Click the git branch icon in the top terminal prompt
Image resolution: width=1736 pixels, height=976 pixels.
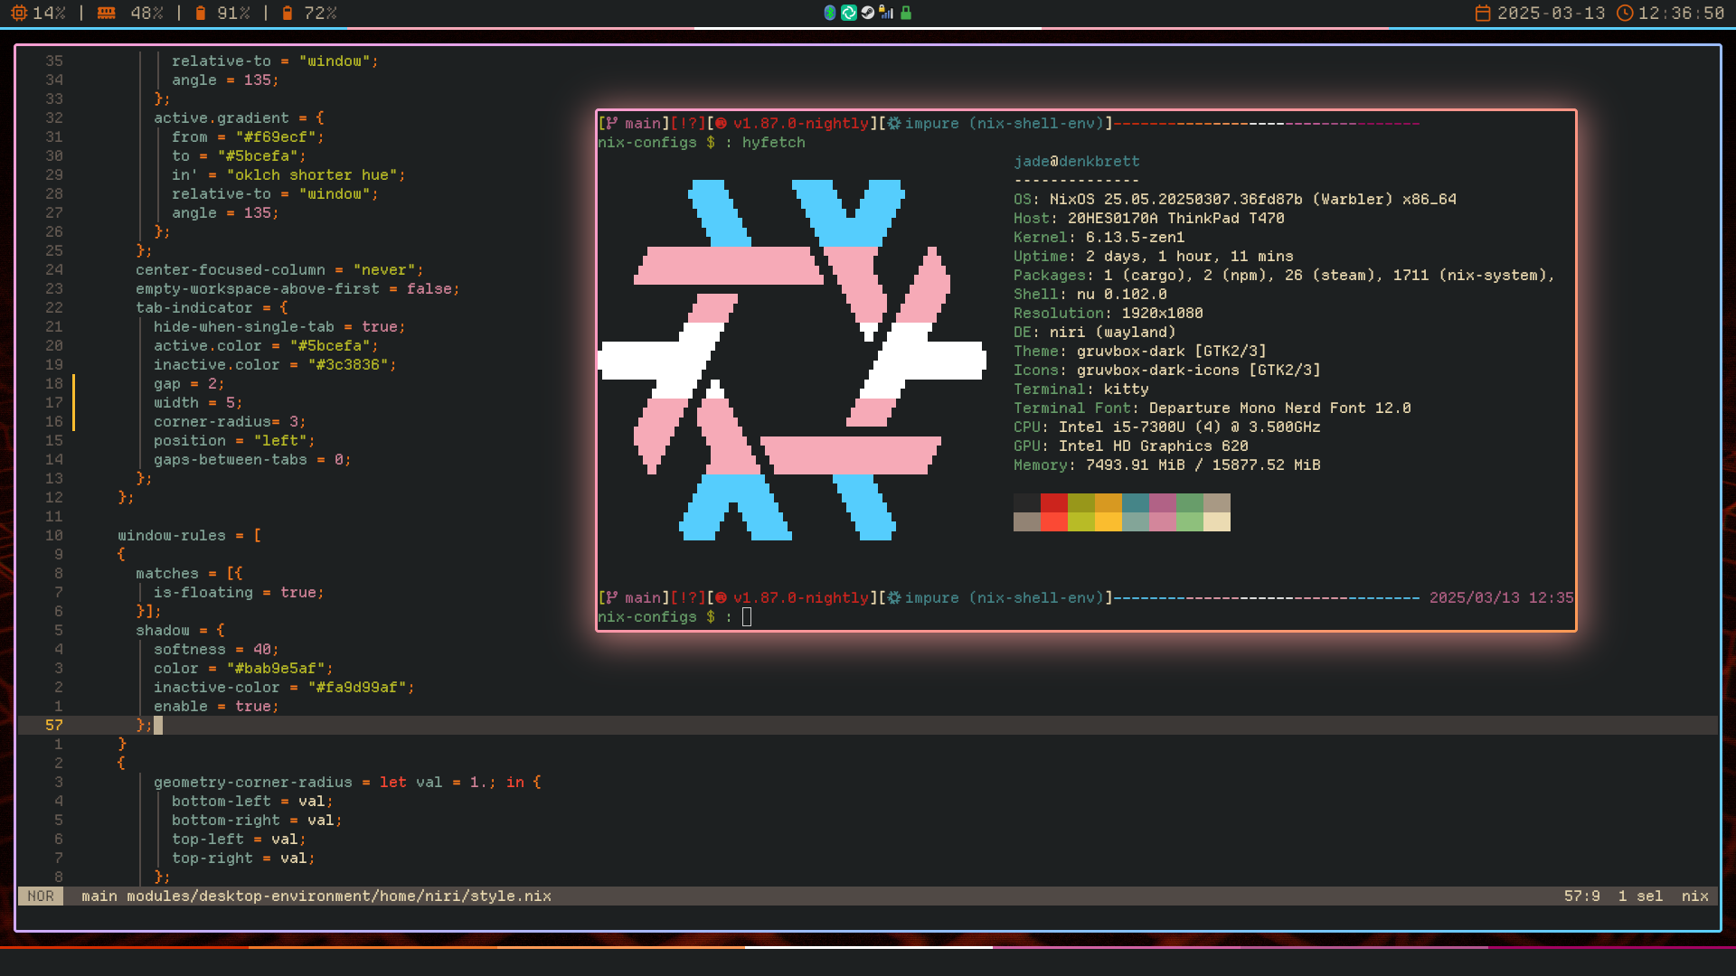tap(612, 123)
